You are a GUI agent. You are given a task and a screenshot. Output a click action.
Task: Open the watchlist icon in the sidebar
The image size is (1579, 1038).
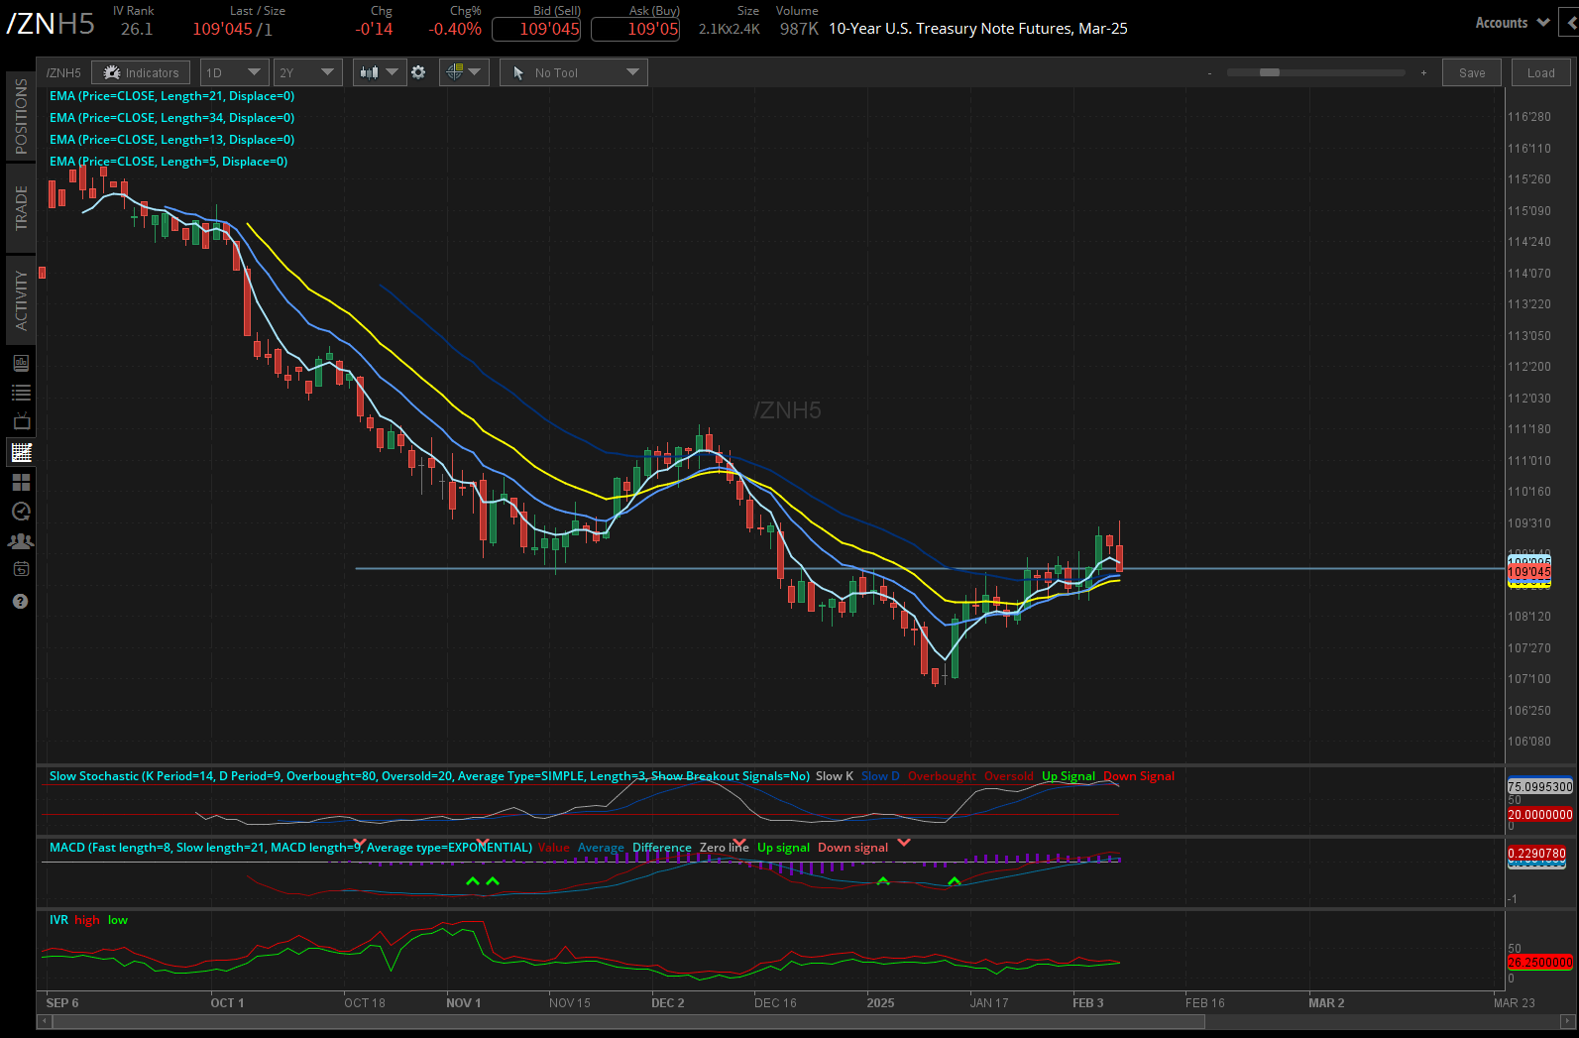tap(21, 393)
